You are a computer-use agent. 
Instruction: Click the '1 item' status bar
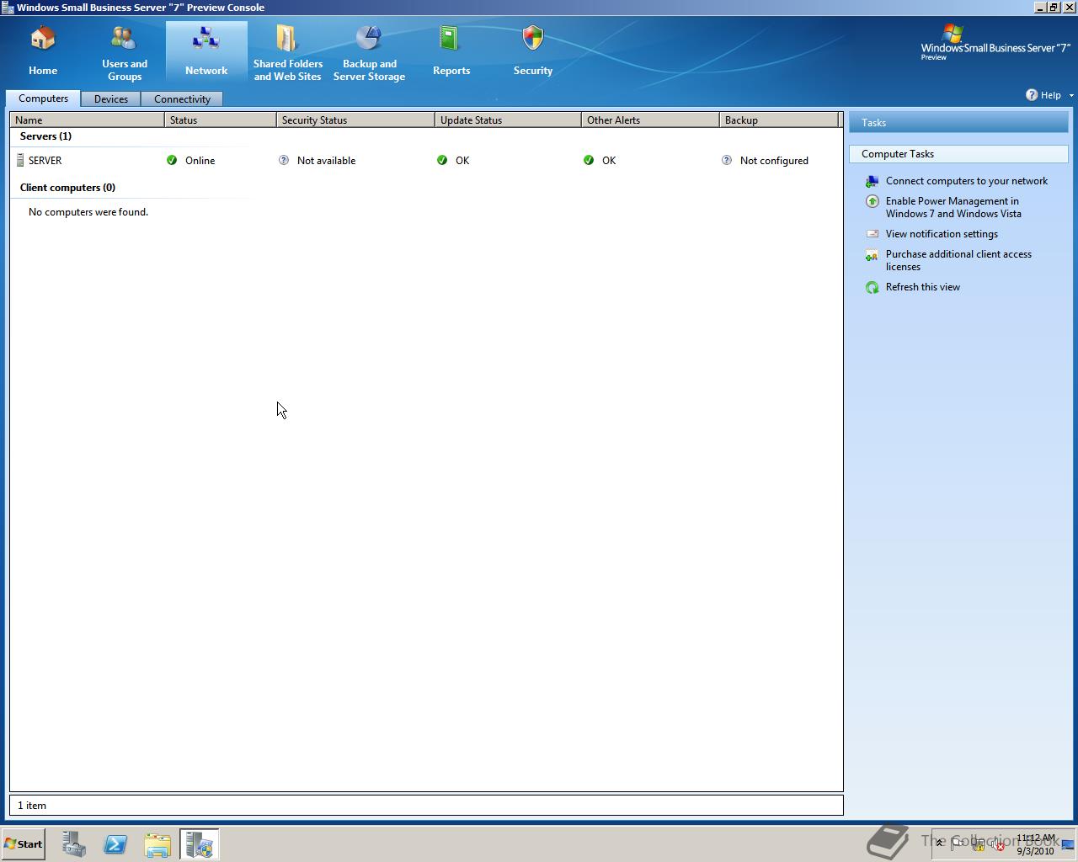coord(426,806)
